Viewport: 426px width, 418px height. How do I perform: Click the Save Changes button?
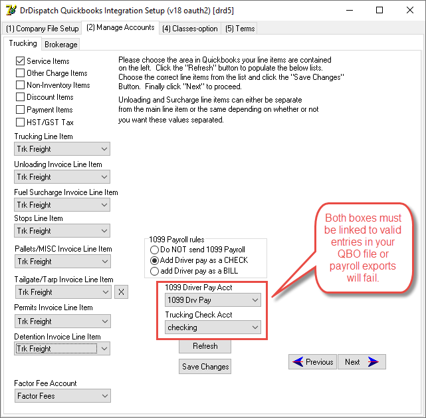(205, 367)
